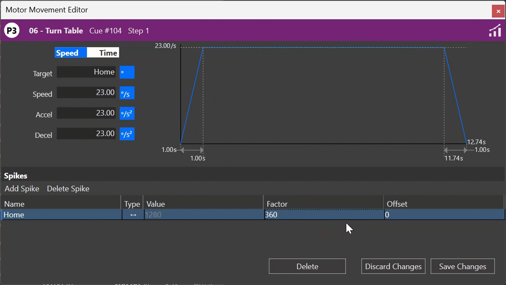Edit the Target field showing Home

tap(86, 72)
